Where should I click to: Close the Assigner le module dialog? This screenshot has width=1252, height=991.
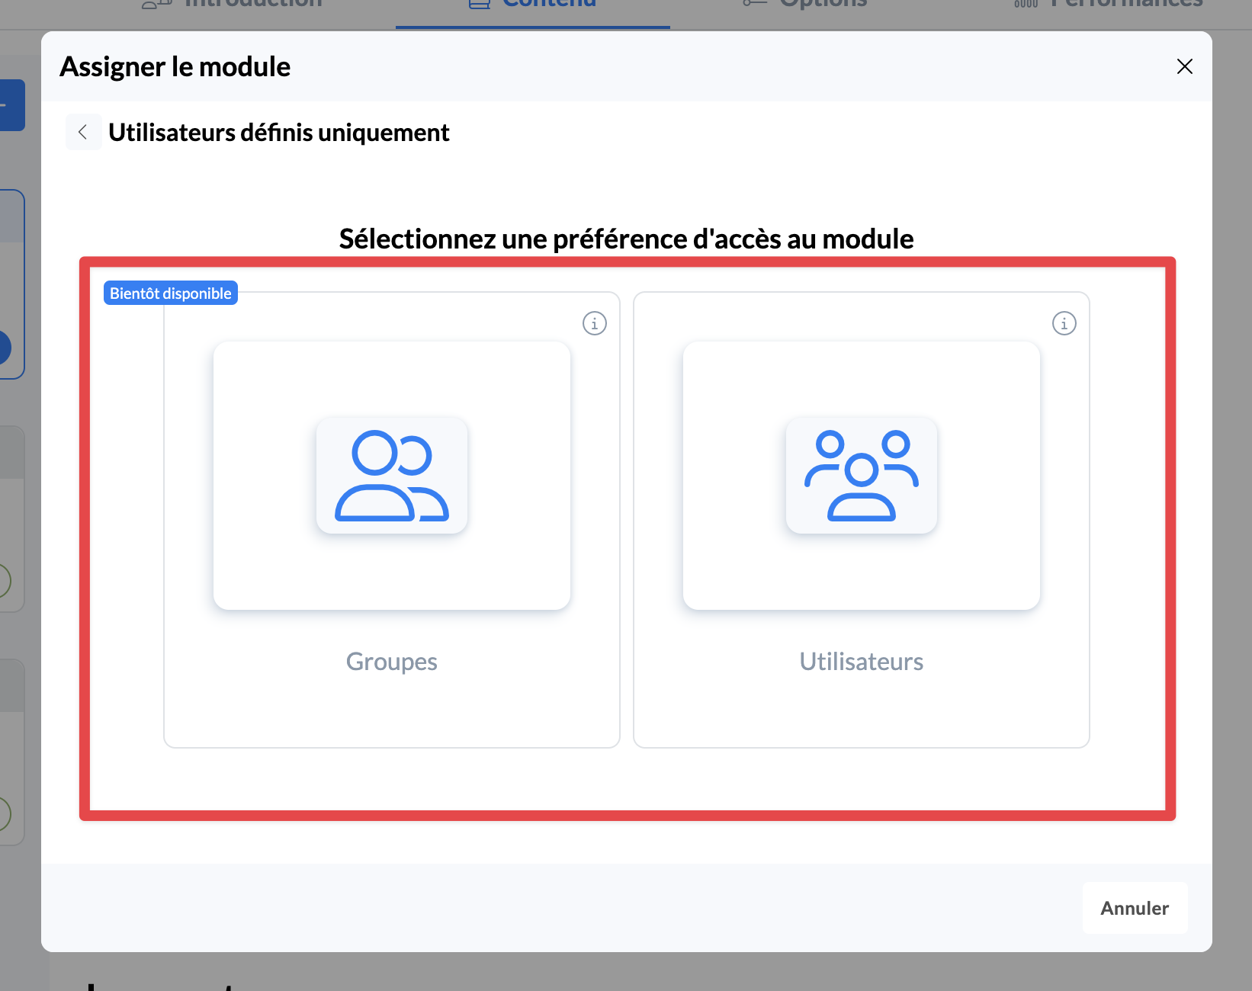[x=1184, y=67]
